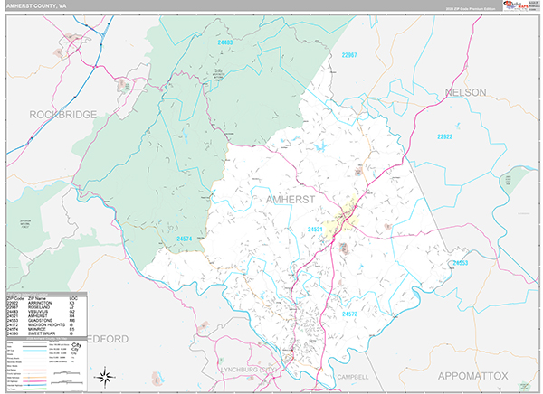Click the 22922 ZIP label on the map

coord(444,136)
